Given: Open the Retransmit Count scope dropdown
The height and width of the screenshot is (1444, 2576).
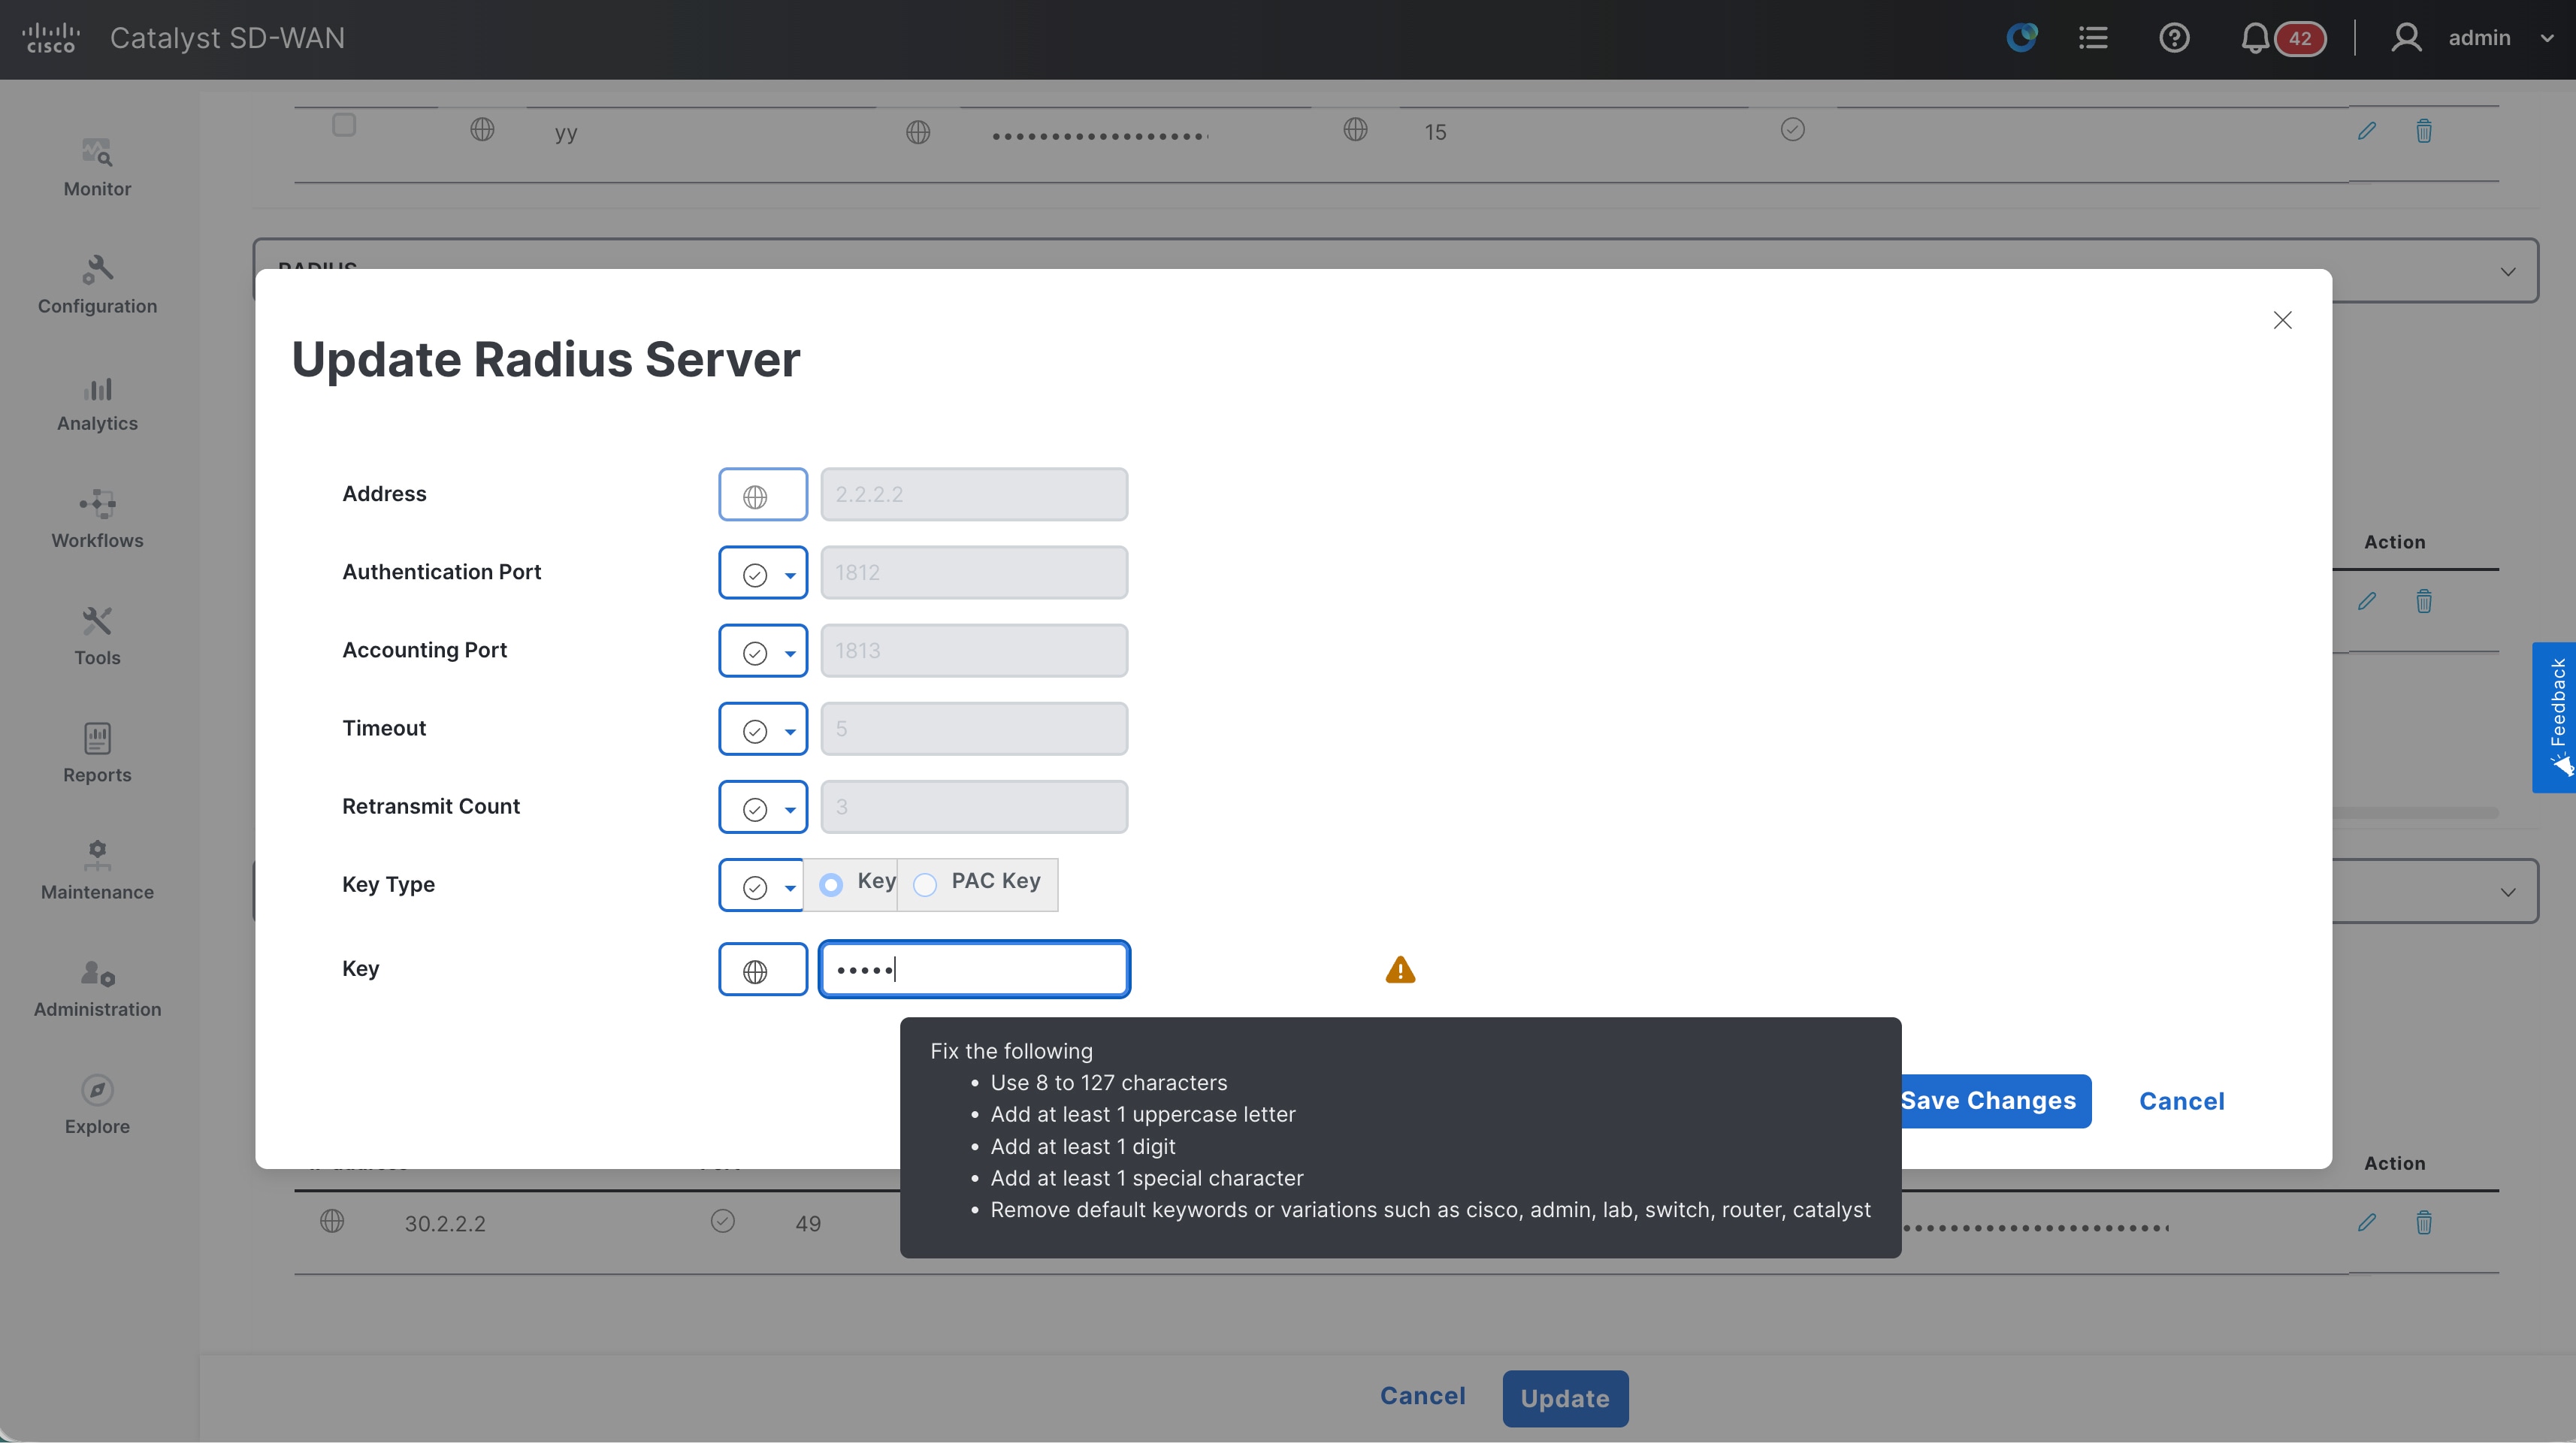Looking at the screenshot, I should (x=763, y=807).
